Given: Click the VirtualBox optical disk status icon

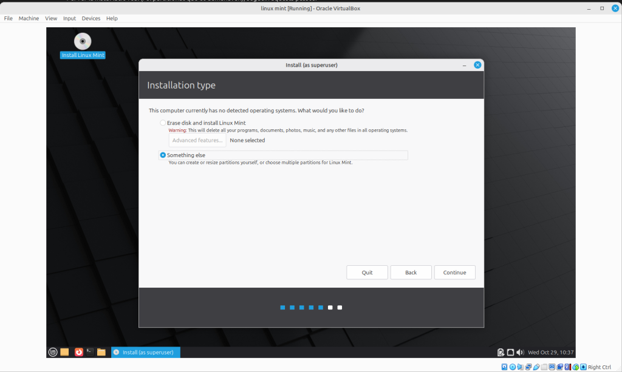Looking at the screenshot, I should pyautogui.click(x=513, y=367).
